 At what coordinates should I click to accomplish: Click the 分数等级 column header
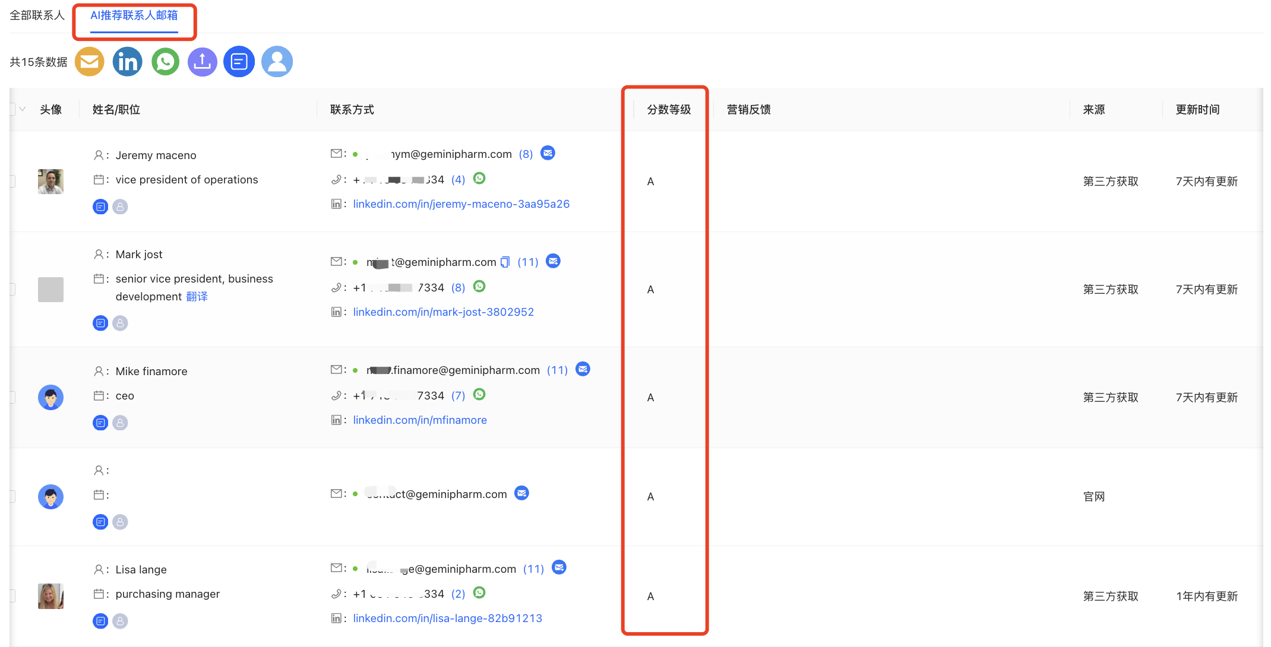tap(669, 109)
